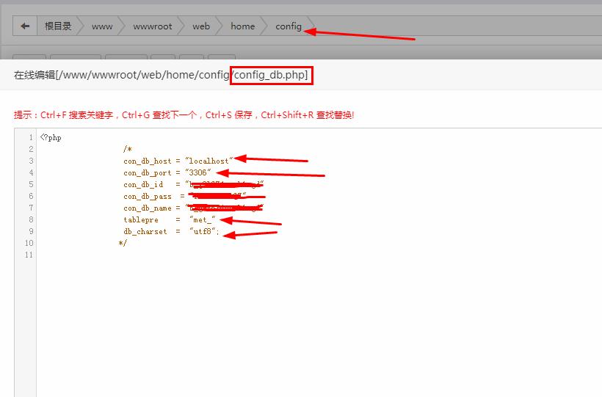Place cursor on the con_db_port 3306 line
Viewport: 602px width, 397px height.
coord(170,173)
